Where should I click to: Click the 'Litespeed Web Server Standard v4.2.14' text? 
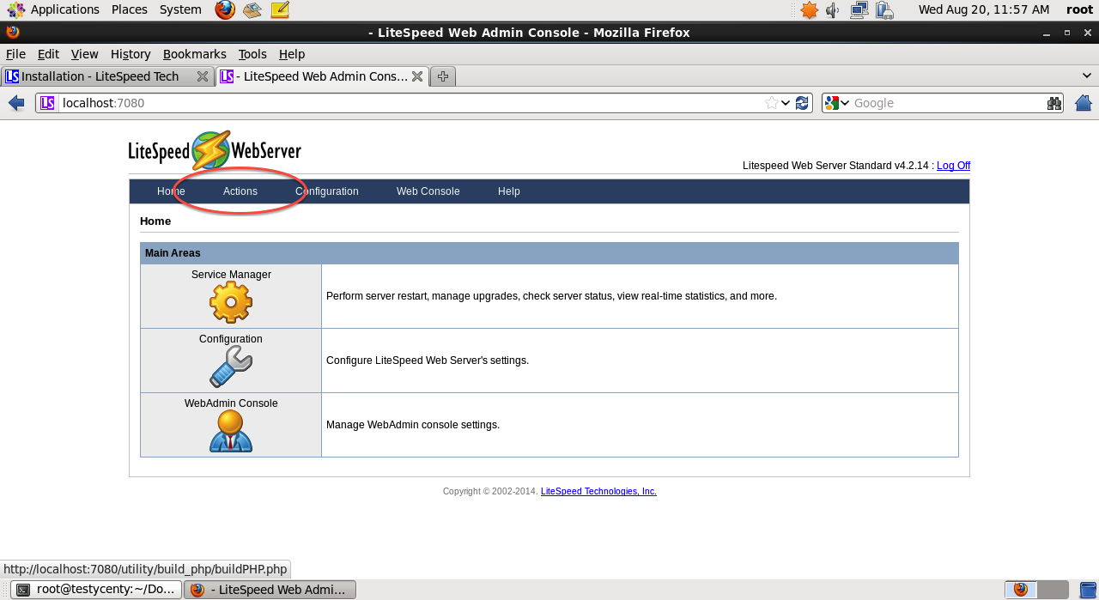(x=837, y=166)
